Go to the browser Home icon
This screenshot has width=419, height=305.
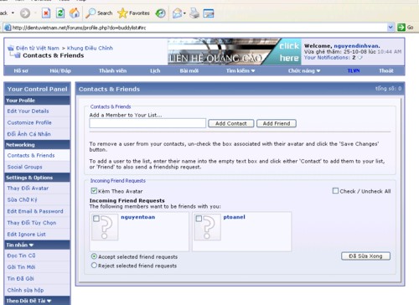(x=75, y=13)
